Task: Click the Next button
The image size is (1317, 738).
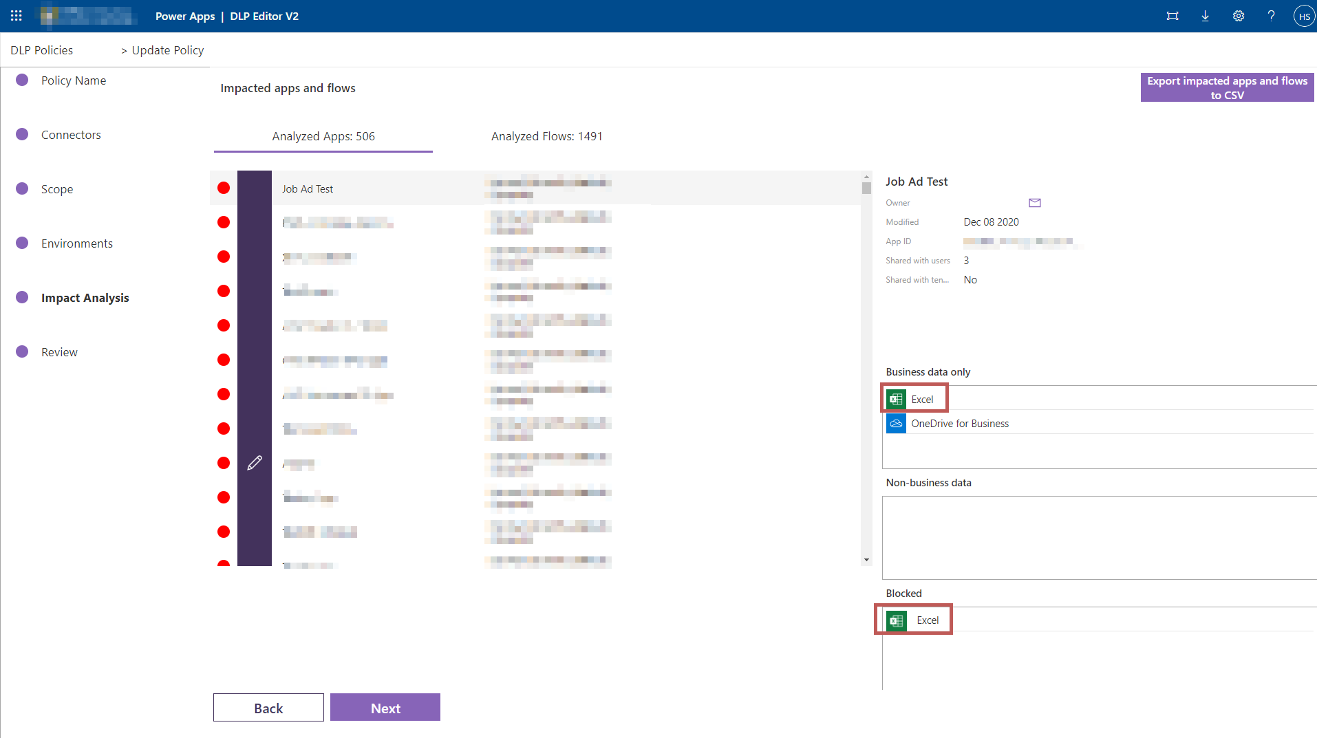Action: click(x=385, y=707)
